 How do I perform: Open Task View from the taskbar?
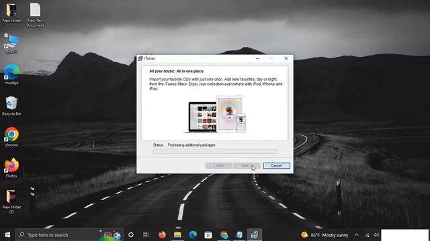click(x=146, y=235)
